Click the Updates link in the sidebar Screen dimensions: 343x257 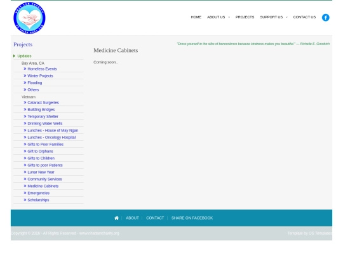point(24,56)
